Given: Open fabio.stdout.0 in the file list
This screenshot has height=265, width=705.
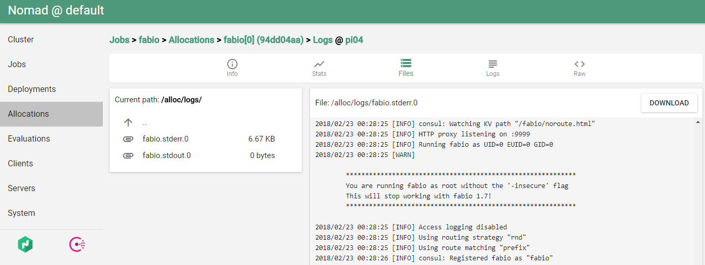Looking at the screenshot, I should [166, 155].
